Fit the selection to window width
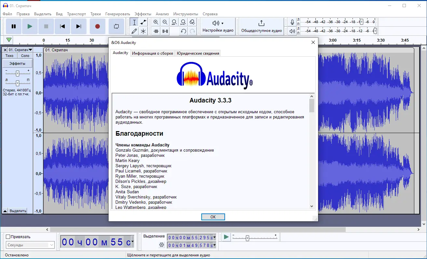Screen dimensions: 427x259 [x=174, y=22]
